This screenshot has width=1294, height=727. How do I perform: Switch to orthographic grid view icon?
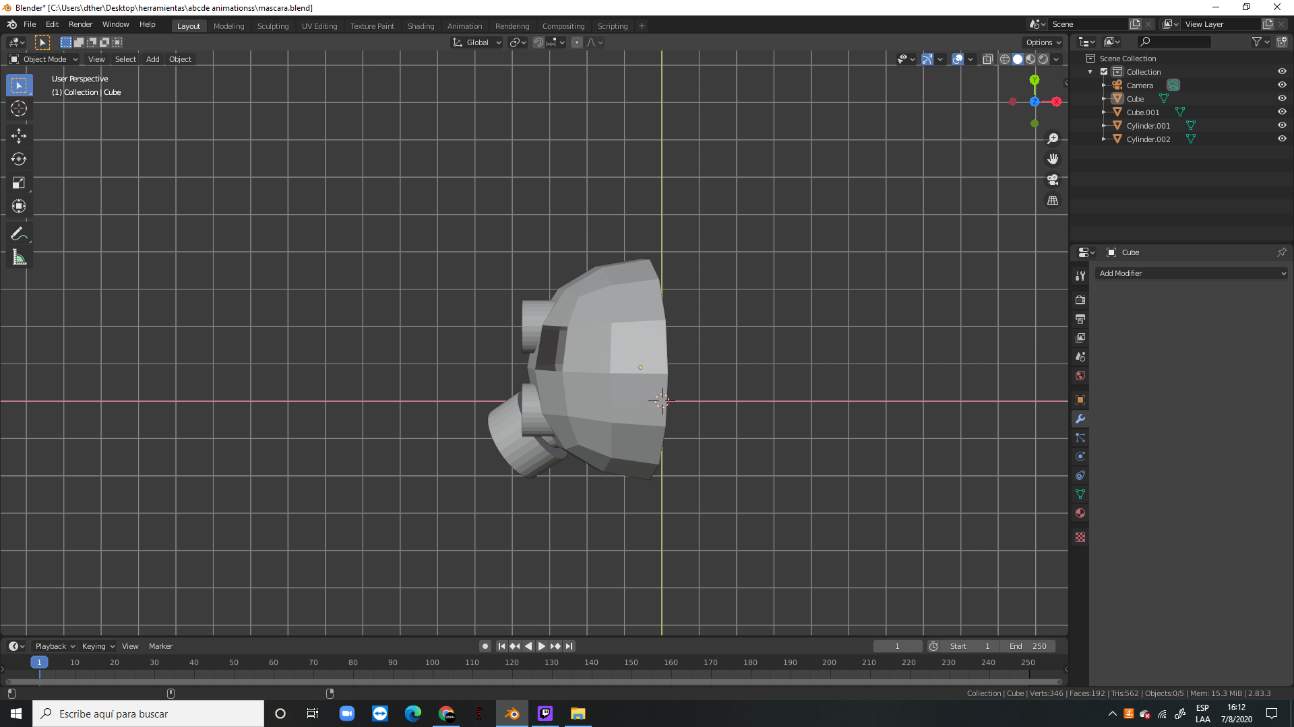pos(1053,201)
